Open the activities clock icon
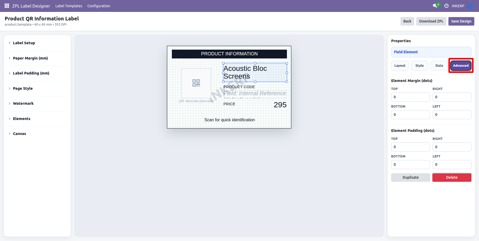 (x=446, y=6)
